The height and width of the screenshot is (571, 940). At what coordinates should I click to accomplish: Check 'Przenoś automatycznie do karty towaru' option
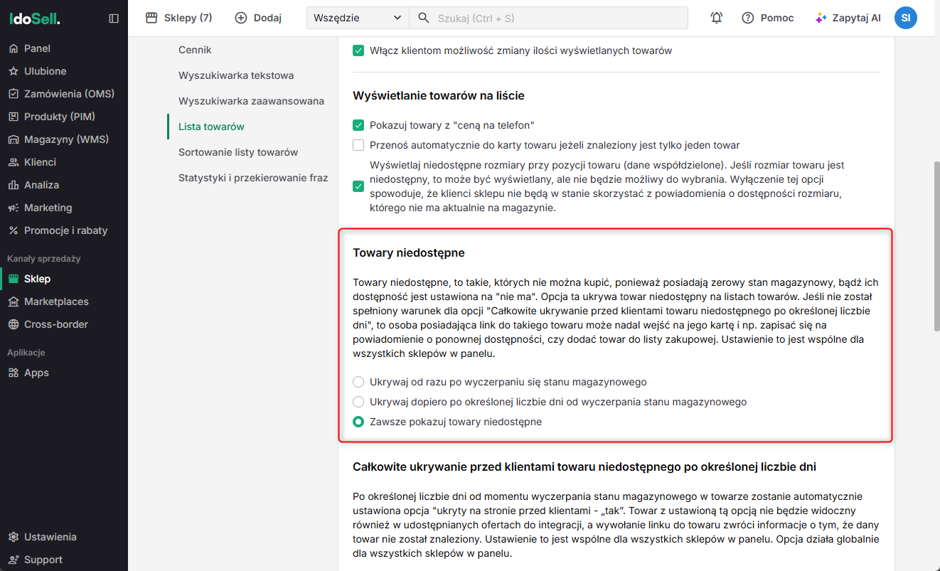click(358, 145)
